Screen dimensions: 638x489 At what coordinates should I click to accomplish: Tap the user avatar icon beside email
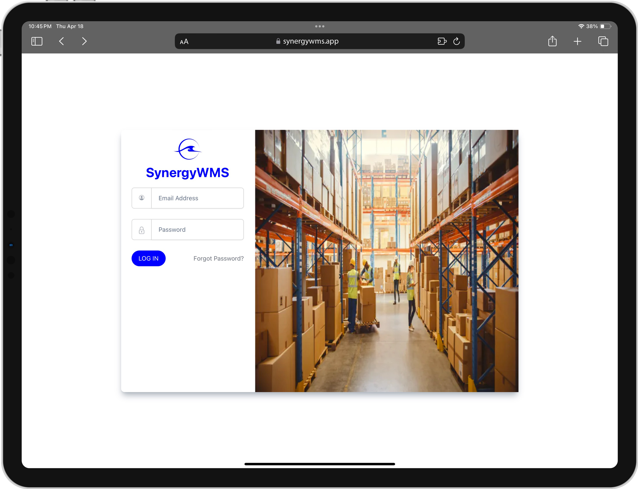pyautogui.click(x=142, y=198)
